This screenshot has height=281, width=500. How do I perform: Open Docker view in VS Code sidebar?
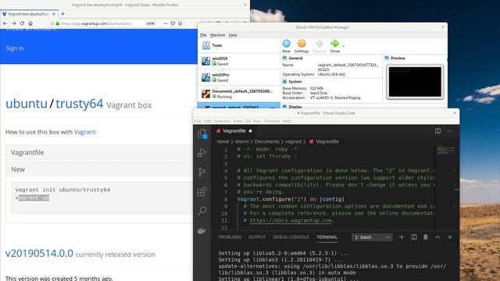(202, 230)
